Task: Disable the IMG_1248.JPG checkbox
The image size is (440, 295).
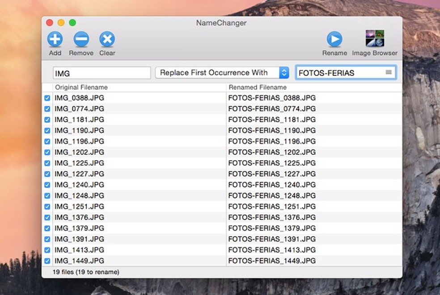Action: click(47, 195)
